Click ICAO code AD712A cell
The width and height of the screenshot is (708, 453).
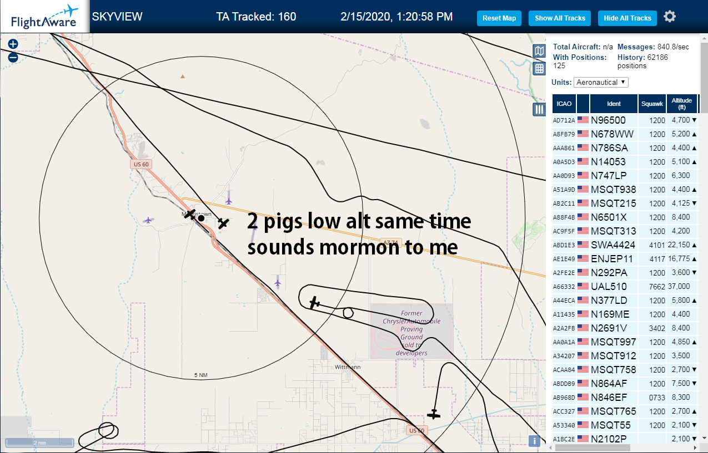(x=564, y=120)
